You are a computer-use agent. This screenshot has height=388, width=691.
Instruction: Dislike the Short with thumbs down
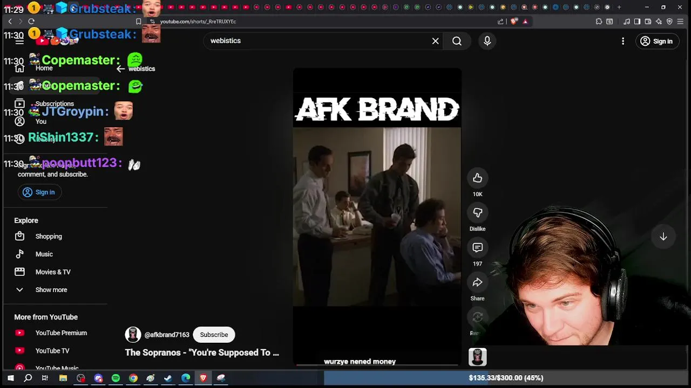pyautogui.click(x=477, y=213)
